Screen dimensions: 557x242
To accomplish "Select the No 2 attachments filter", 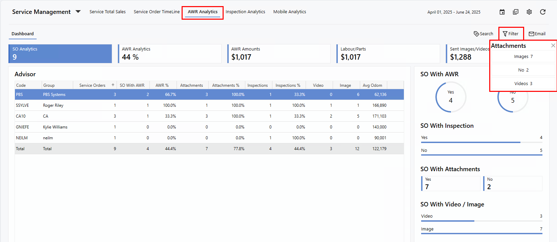I will pos(523,70).
